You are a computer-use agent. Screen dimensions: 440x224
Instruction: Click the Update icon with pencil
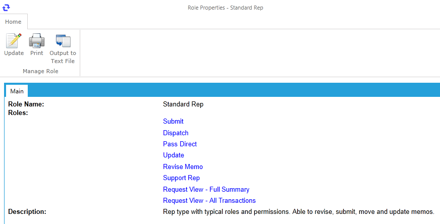coord(14,41)
